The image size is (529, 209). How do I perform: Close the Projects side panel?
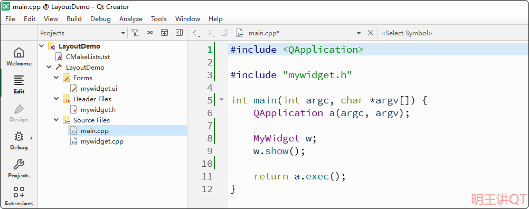click(x=179, y=33)
